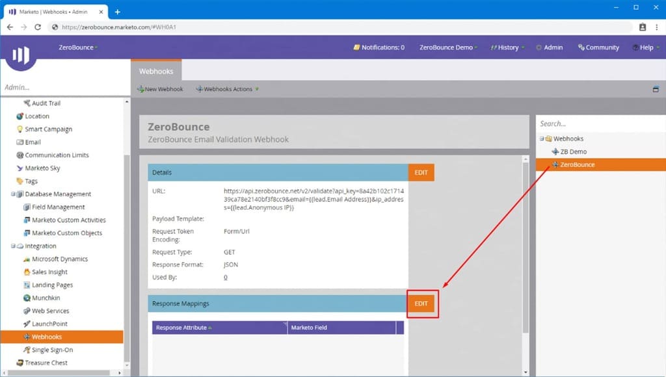Click the Webhooks folder icon in tree
The image size is (666, 377).
pyautogui.click(x=548, y=139)
